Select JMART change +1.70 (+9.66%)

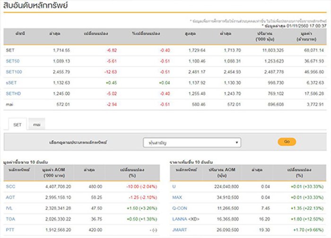coord(308,230)
